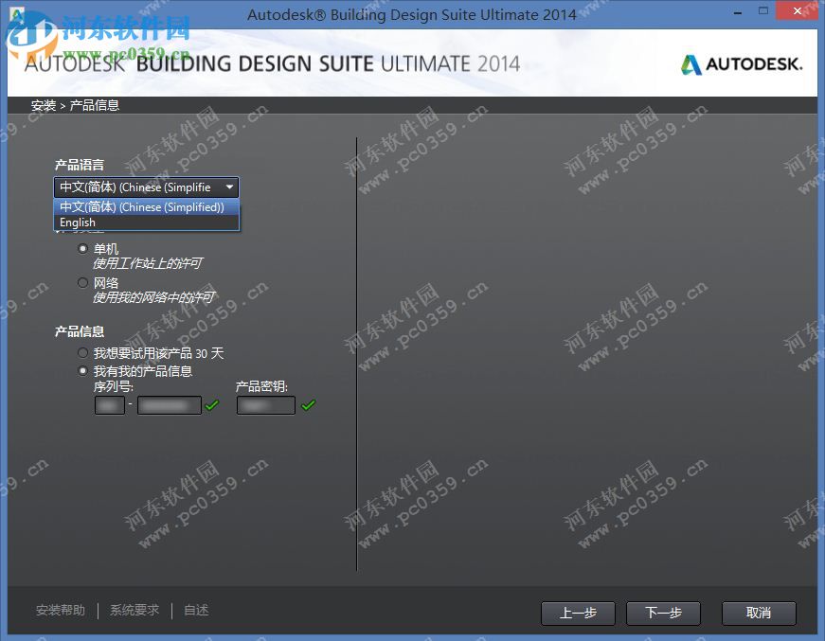The image size is (825, 641).
Task: Click the 下一步 button to continue
Action: click(663, 614)
